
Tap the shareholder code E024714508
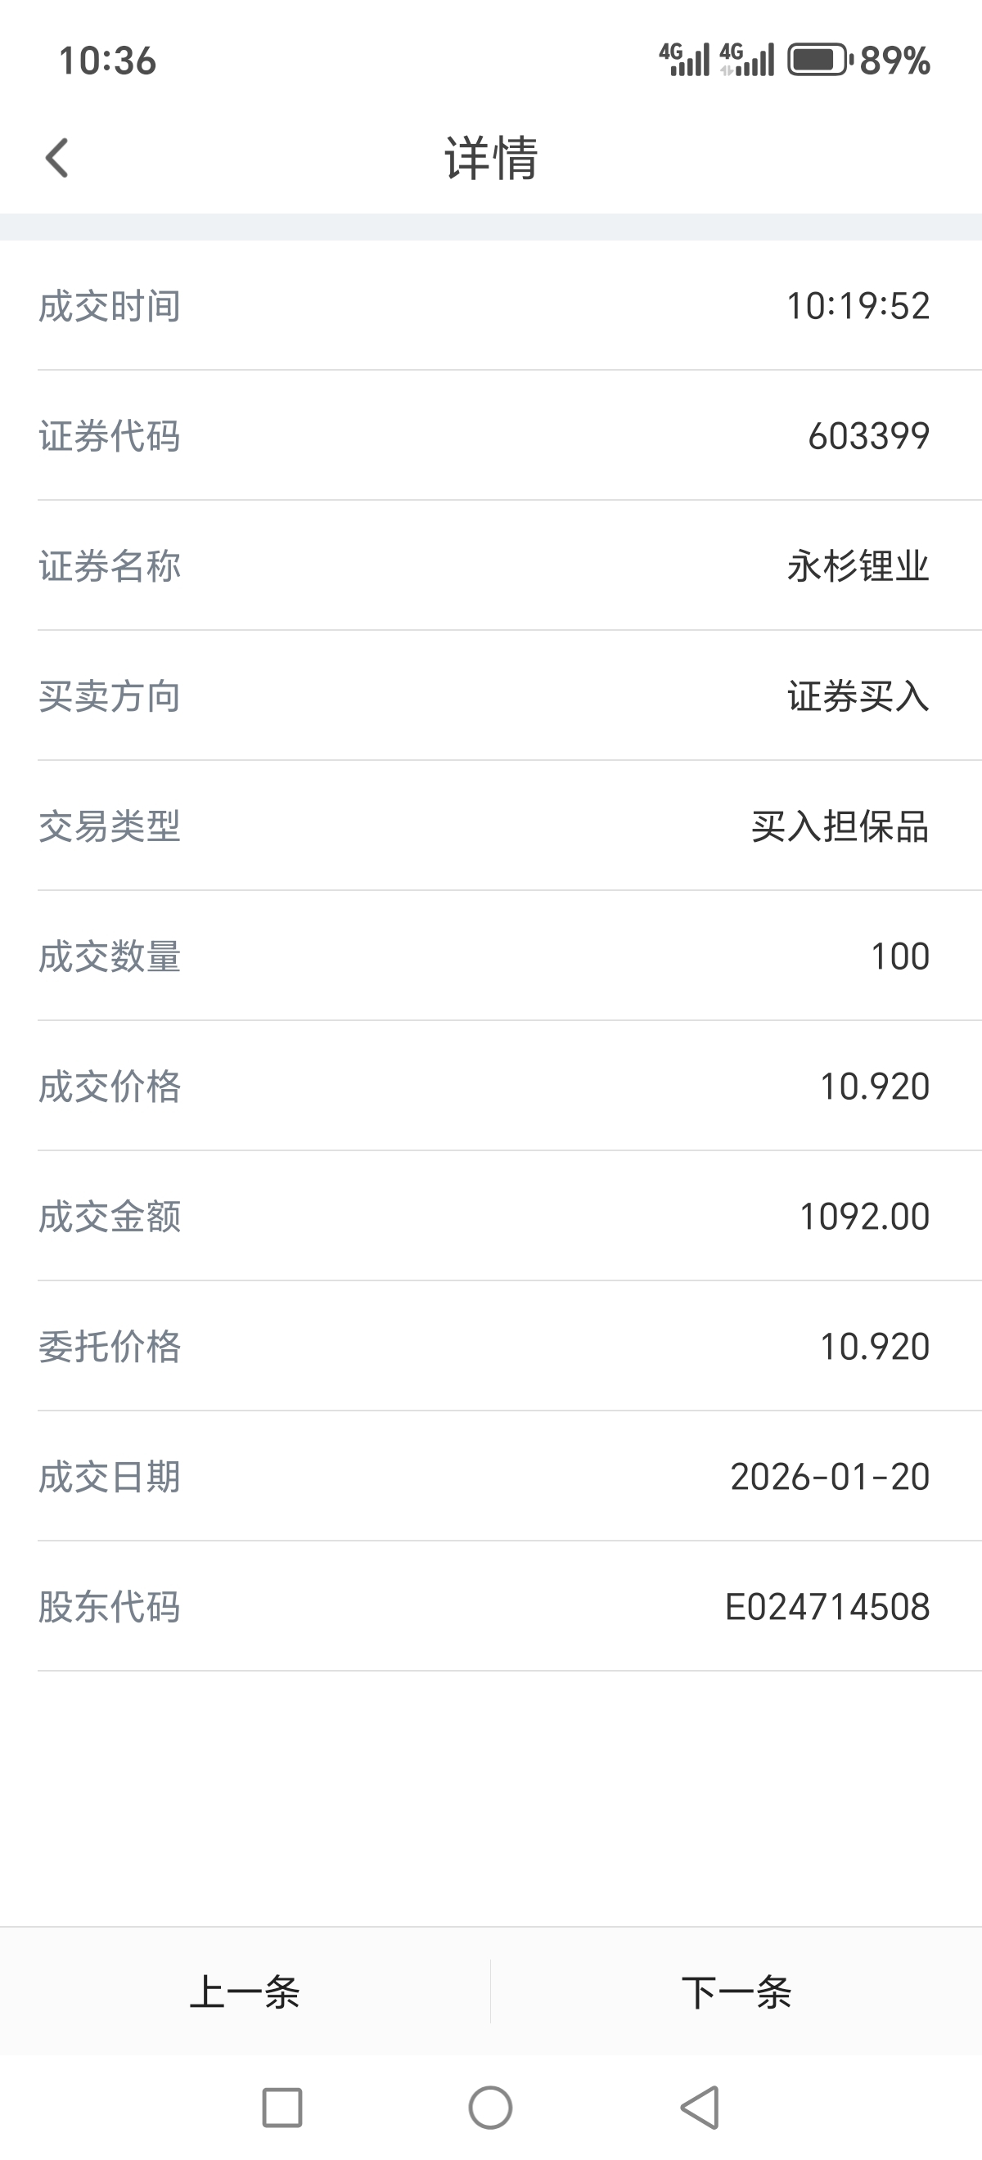coord(827,1608)
